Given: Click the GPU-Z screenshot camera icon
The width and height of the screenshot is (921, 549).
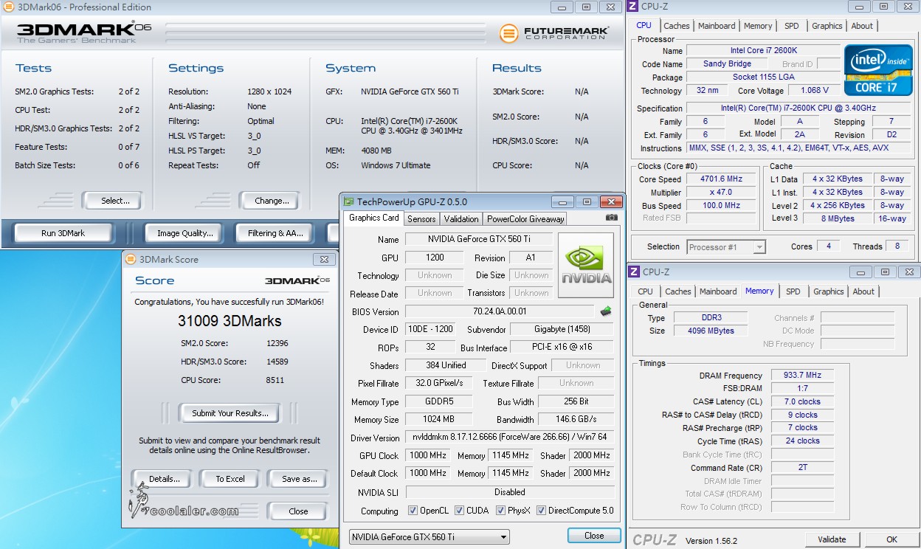Looking at the screenshot, I should point(611,218).
